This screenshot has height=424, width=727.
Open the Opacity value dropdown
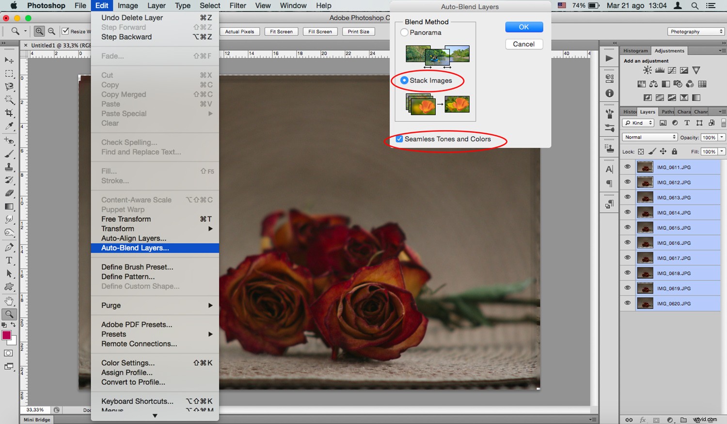721,137
